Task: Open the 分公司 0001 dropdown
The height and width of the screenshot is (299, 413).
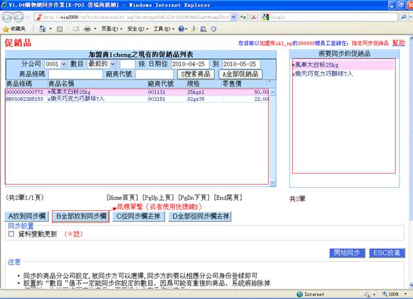Action: 55,64
